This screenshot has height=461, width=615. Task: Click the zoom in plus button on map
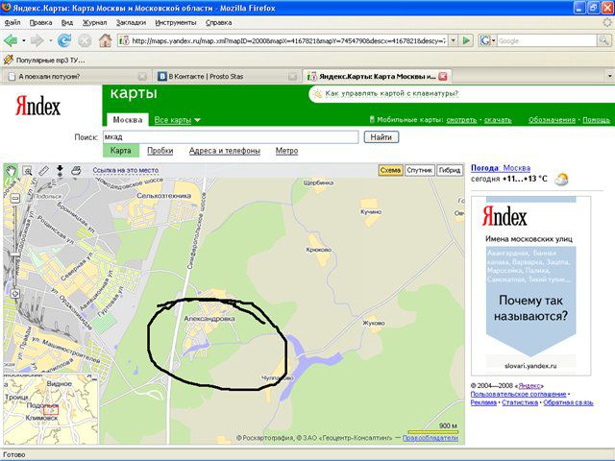click(15, 293)
